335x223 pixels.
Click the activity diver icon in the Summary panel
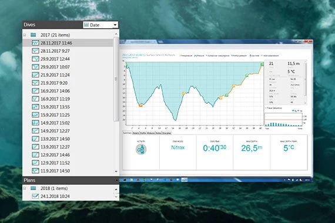[141, 149]
